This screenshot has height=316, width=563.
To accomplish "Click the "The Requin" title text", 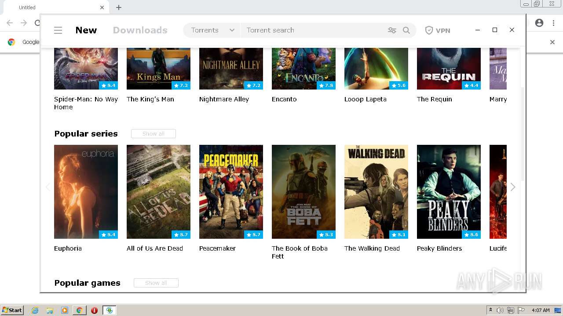I will point(434,99).
